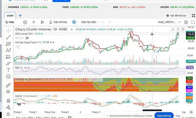196x118 pixels.
Task: Click the Tháng 11 time axis label
Action: tap(96, 112)
